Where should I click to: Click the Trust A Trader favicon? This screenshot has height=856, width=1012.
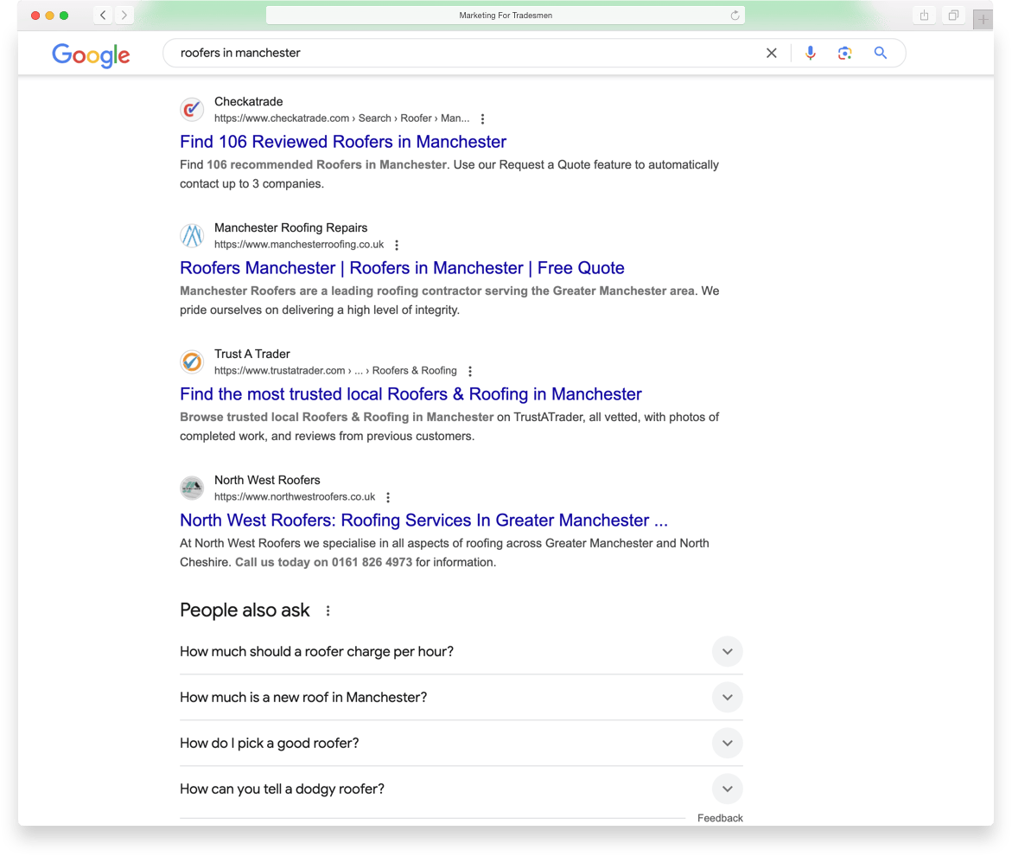tap(192, 362)
